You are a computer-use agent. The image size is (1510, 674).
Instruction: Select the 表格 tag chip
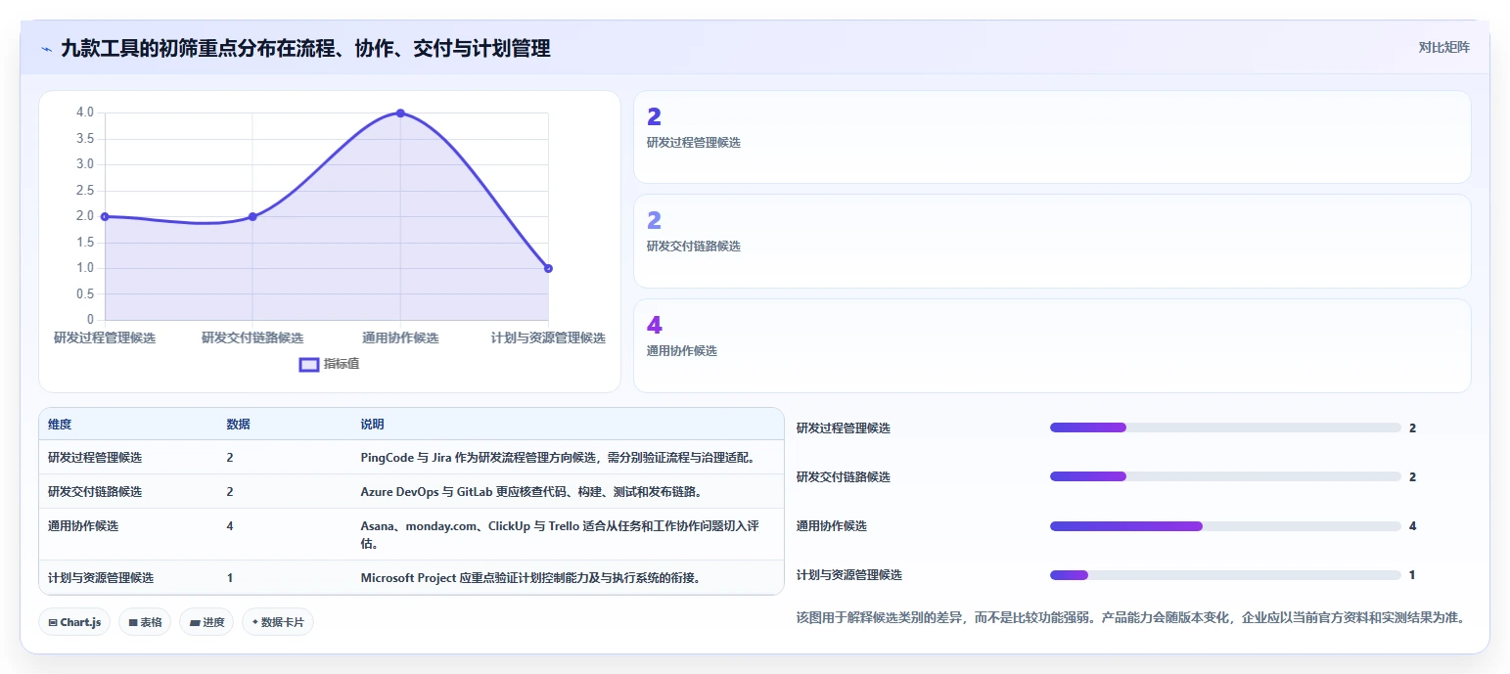(x=145, y=622)
